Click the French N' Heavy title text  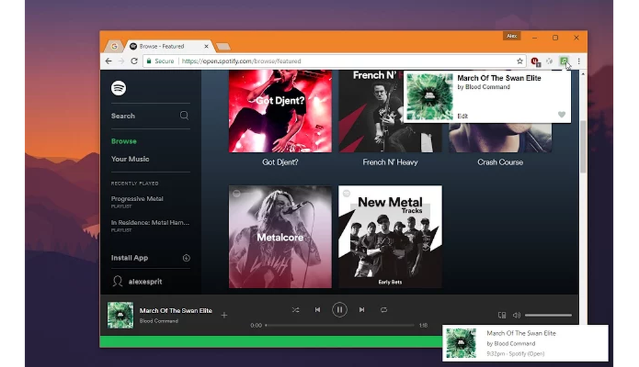point(390,162)
